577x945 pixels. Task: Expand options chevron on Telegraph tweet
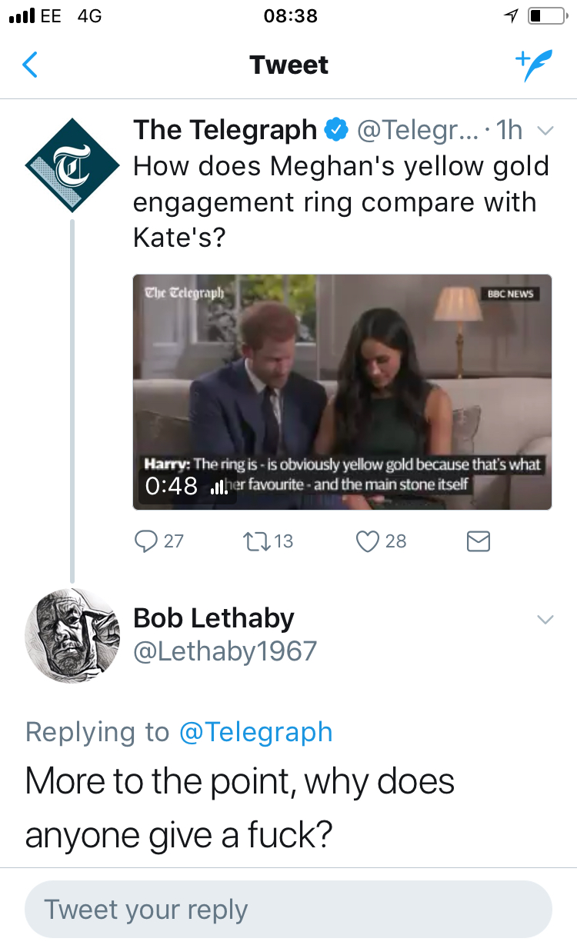(545, 131)
